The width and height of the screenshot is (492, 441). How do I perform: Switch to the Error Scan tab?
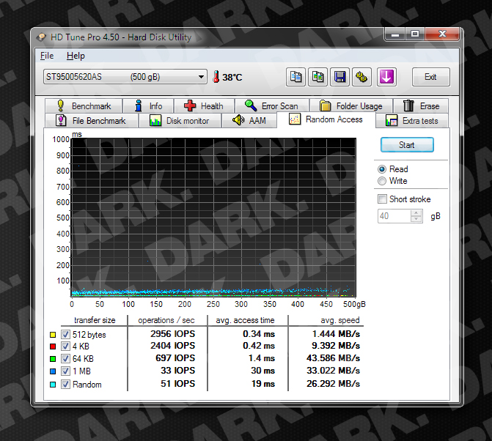[x=272, y=106]
